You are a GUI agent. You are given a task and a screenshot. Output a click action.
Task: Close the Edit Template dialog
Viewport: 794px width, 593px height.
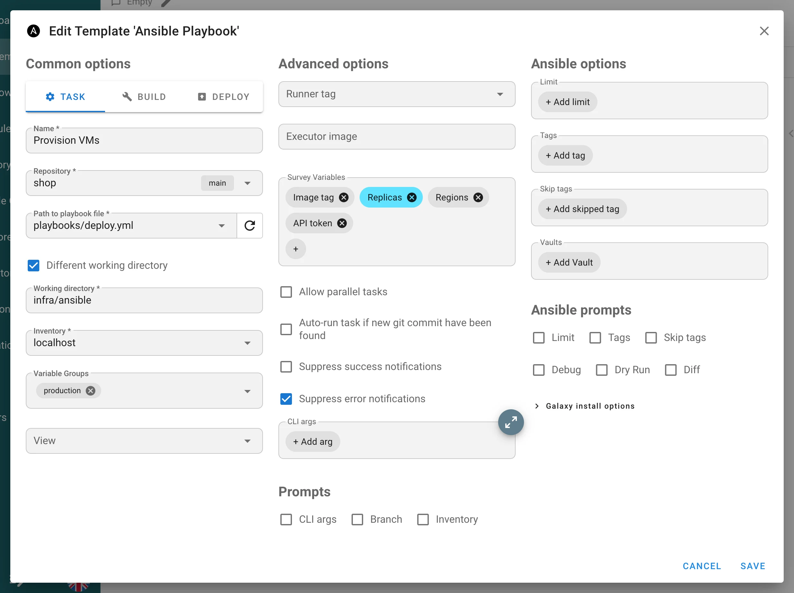(764, 31)
